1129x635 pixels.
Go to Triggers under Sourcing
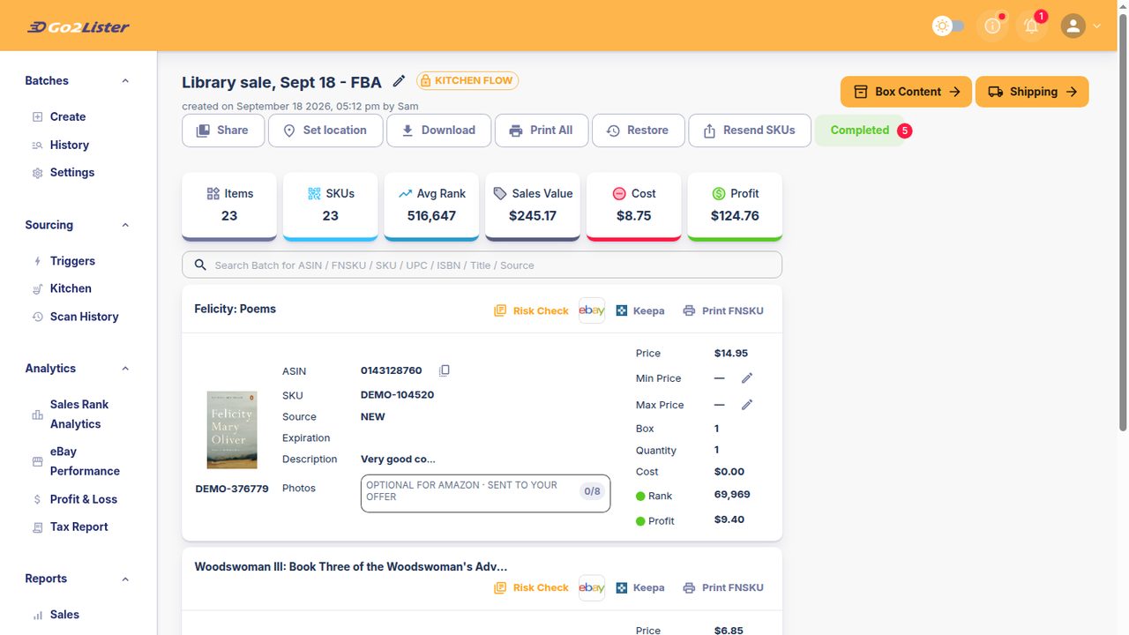click(72, 261)
